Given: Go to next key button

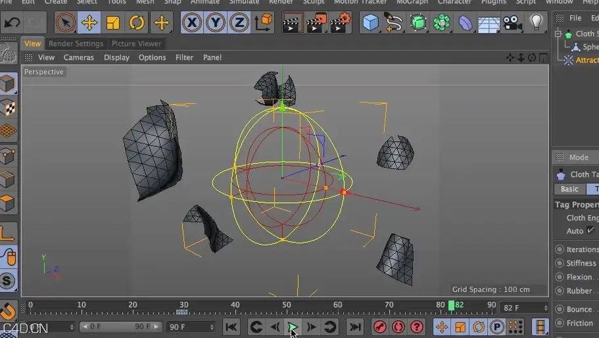Looking at the screenshot, I should 329,327.
